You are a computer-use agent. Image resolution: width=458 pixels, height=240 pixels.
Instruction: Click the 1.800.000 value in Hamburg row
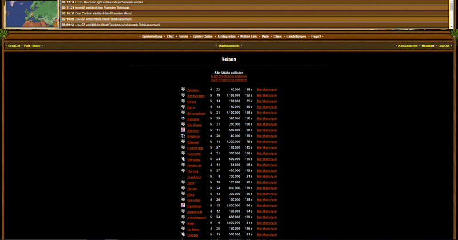click(x=233, y=205)
